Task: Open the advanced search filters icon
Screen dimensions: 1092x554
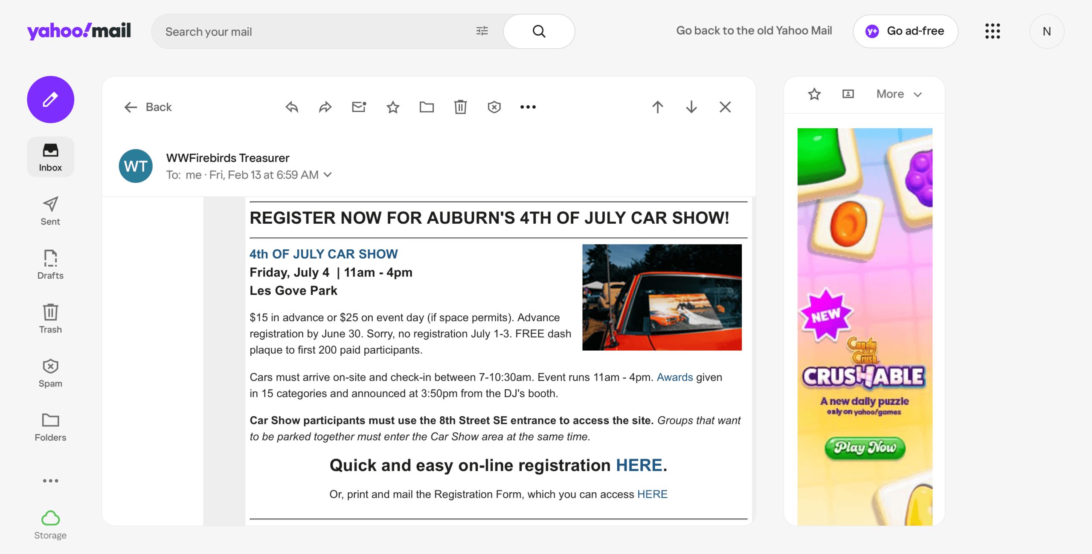Action: pyautogui.click(x=482, y=31)
